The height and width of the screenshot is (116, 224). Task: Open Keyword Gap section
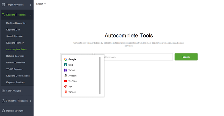(x=13, y=30)
